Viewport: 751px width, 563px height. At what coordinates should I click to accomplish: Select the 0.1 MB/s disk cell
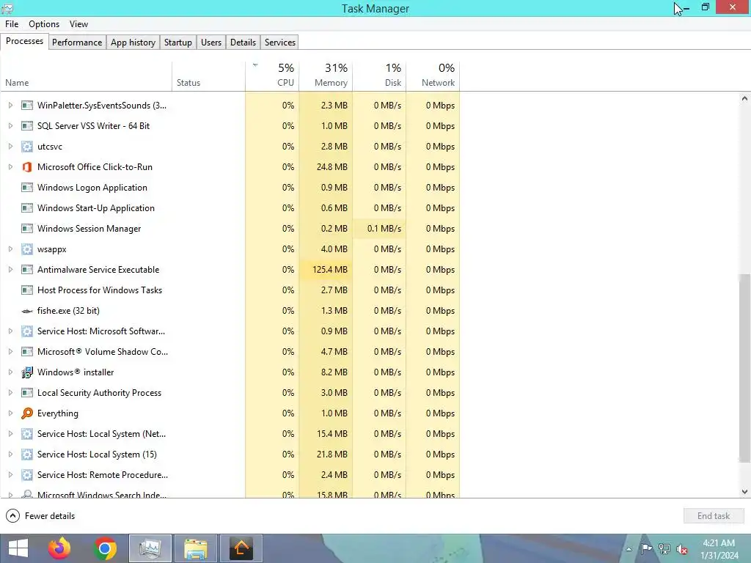click(379, 229)
